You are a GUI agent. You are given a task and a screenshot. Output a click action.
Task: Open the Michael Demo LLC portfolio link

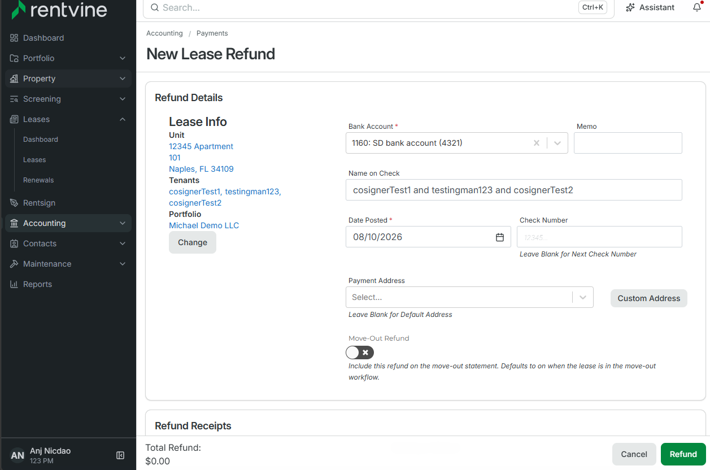pyautogui.click(x=204, y=225)
